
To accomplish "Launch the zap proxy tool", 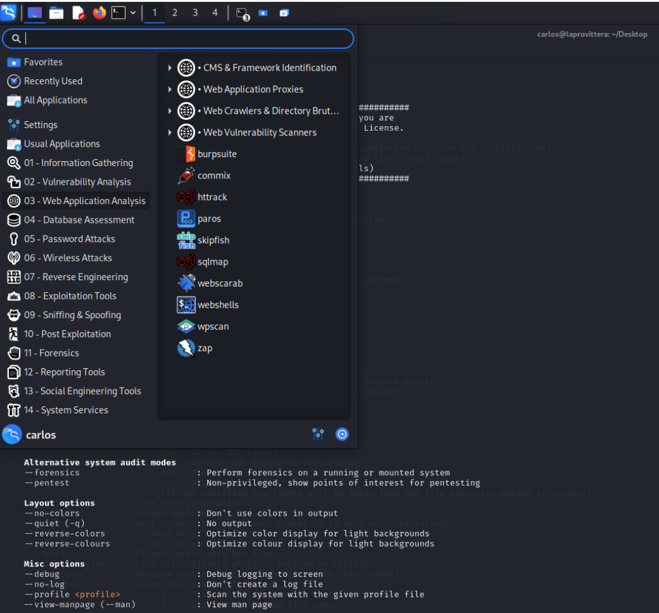I will coord(205,348).
